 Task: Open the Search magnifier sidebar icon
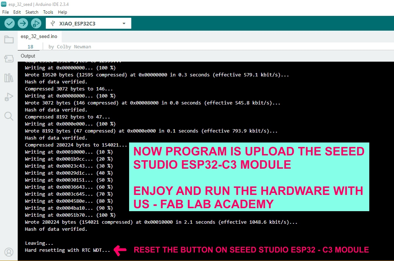[9, 116]
